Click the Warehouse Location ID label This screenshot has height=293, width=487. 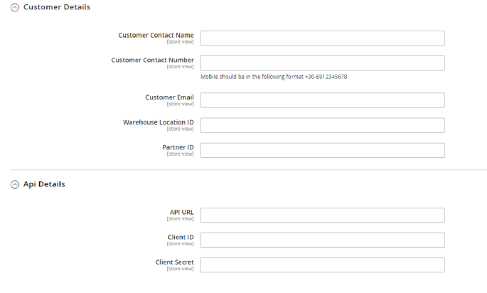[158, 122]
